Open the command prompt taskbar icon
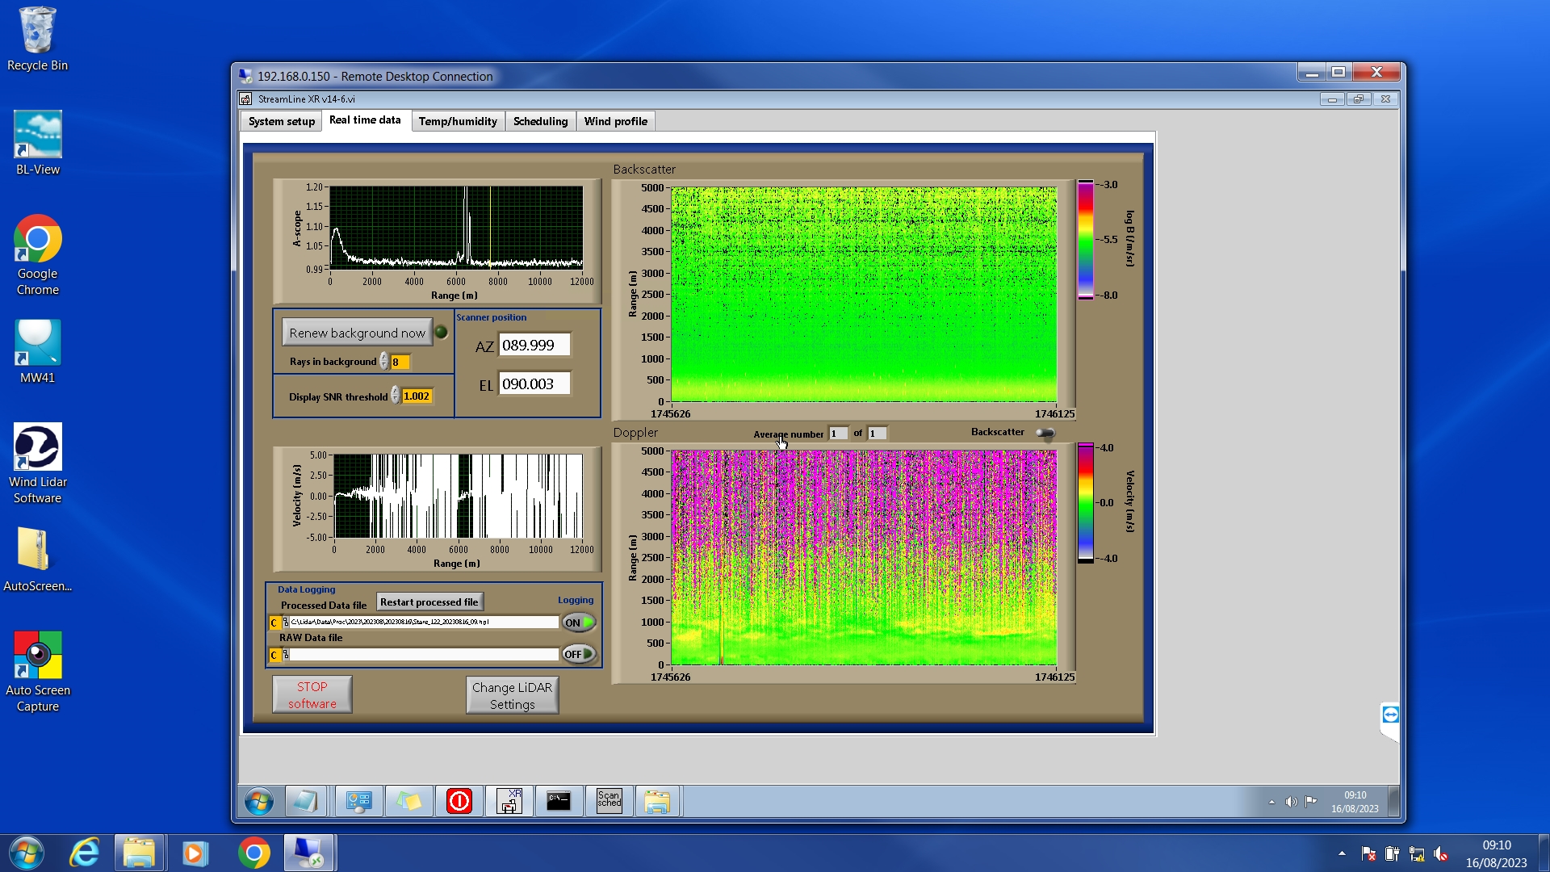1550x872 pixels. click(x=559, y=801)
